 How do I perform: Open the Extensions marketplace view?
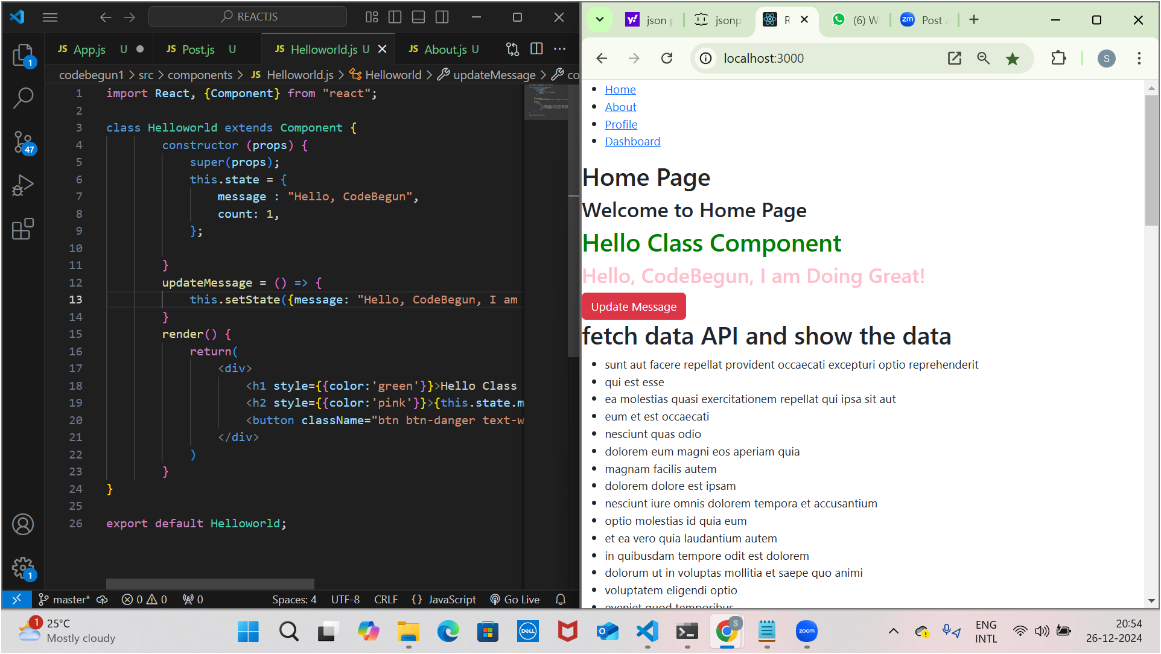pyautogui.click(x=23, y=229)
